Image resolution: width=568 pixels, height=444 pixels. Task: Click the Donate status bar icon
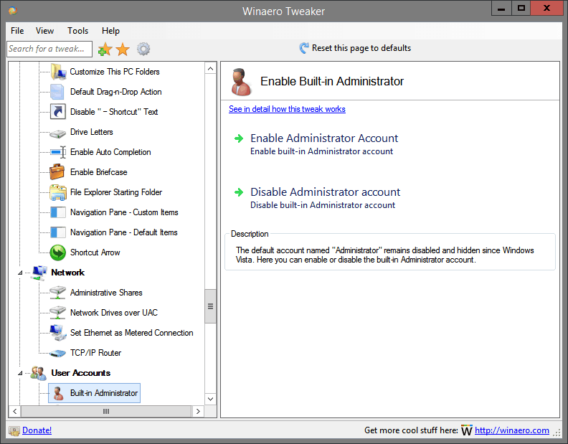click(14, 430)
